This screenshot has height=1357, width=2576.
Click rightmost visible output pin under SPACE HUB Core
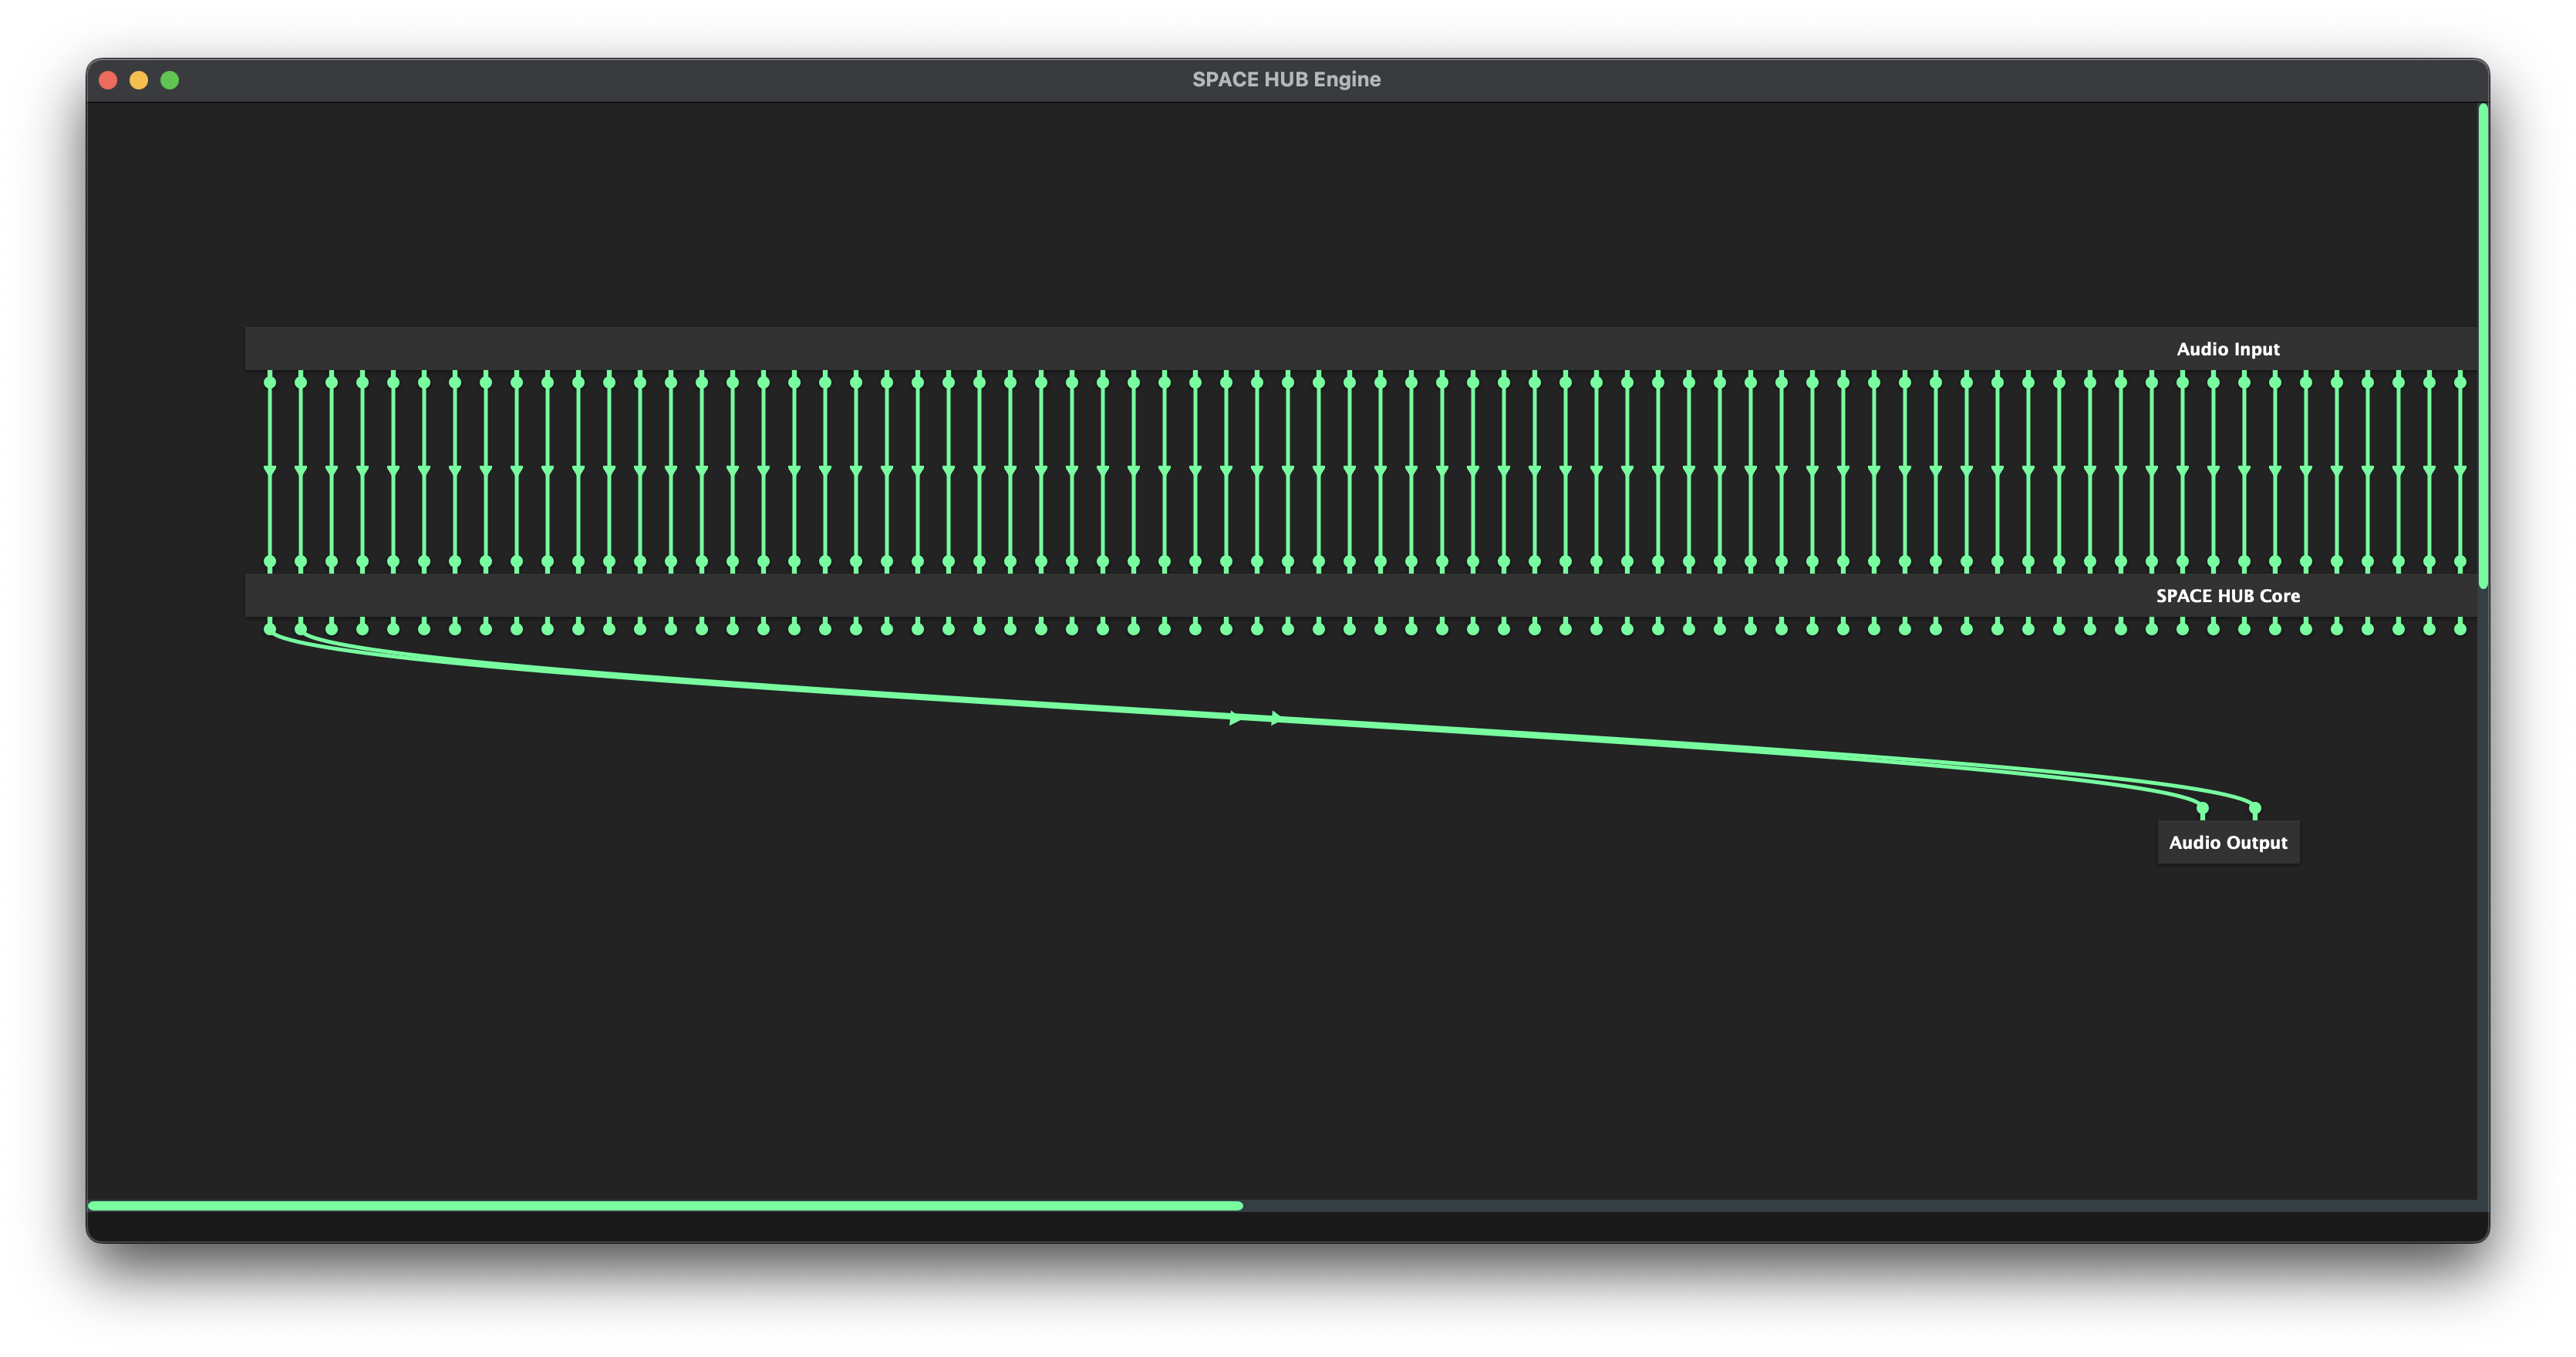pos(2460,628)
